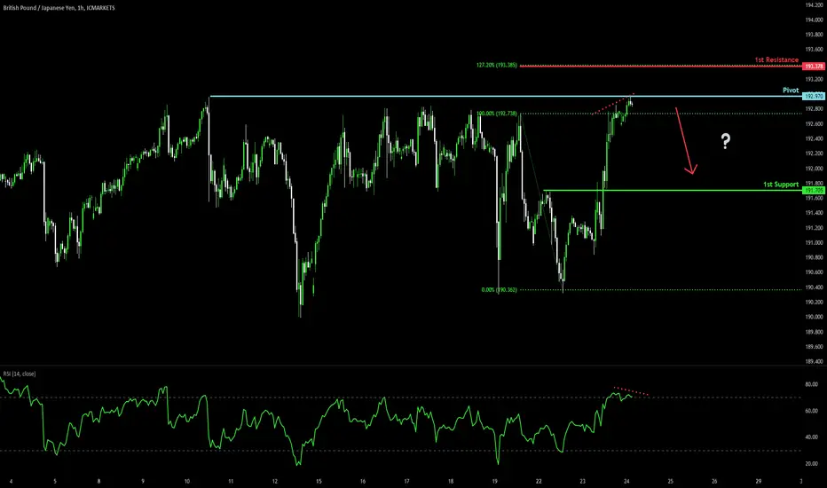Click the RSI (14, close) indicator label
The image size is (827, 488).
click(20, 374)
